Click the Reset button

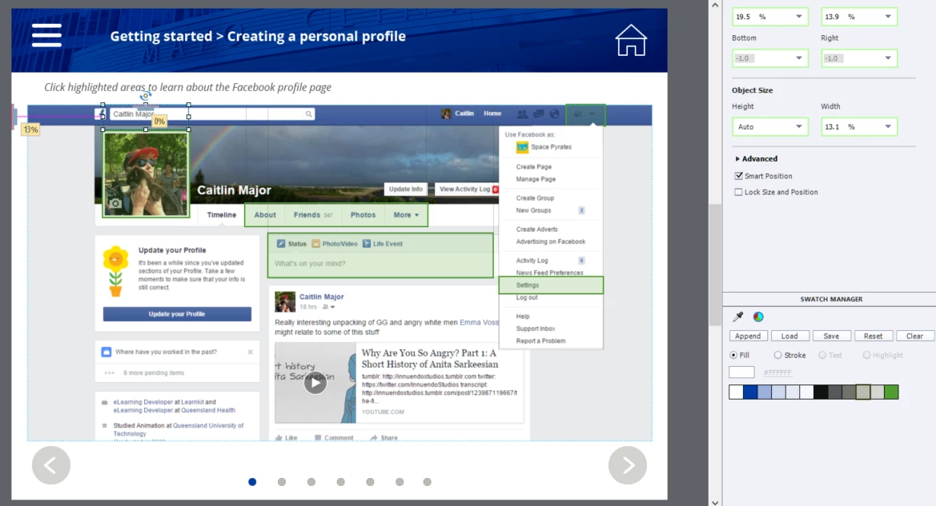873,337
